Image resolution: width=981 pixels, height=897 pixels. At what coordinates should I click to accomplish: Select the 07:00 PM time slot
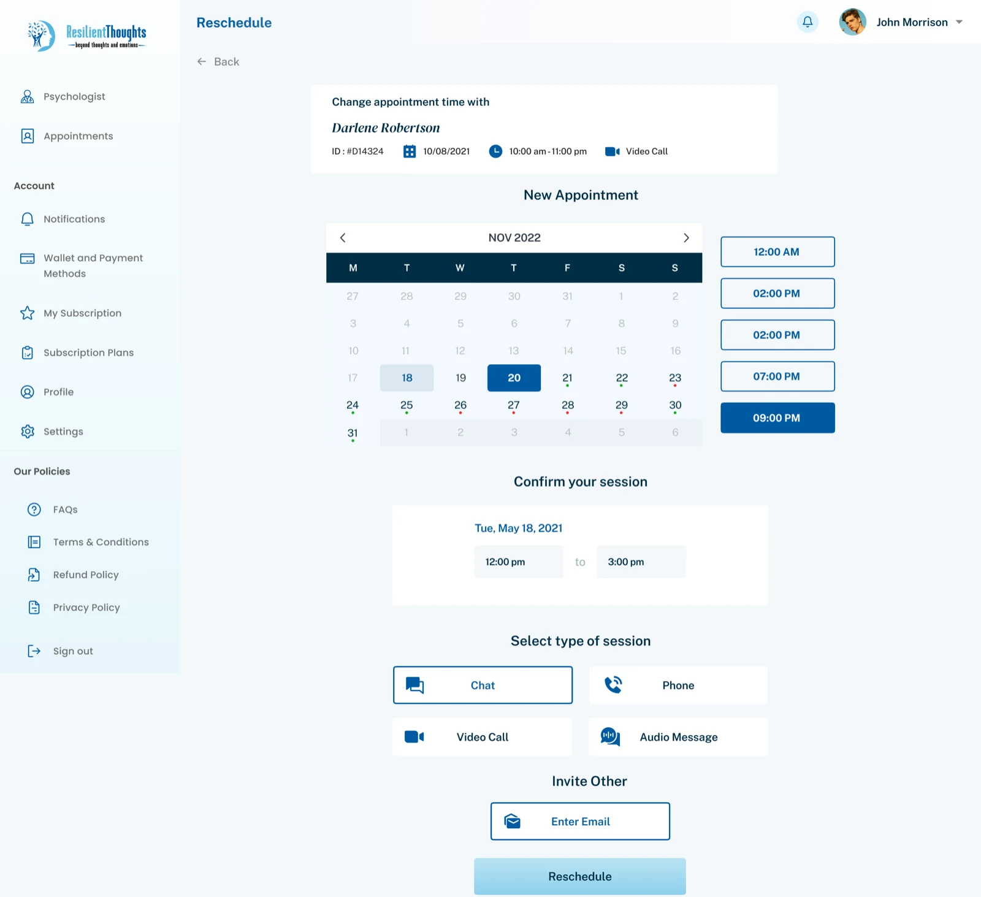click(x=777, y=376)
